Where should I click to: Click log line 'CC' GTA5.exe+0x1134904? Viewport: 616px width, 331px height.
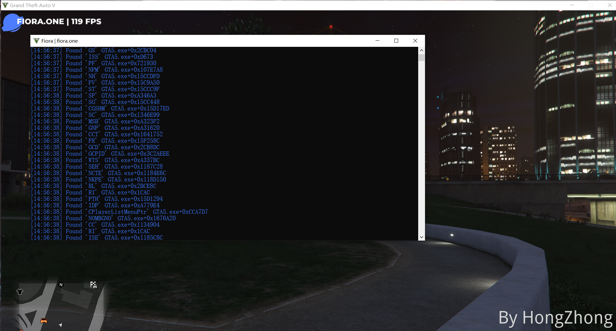(x=95, y=225)
